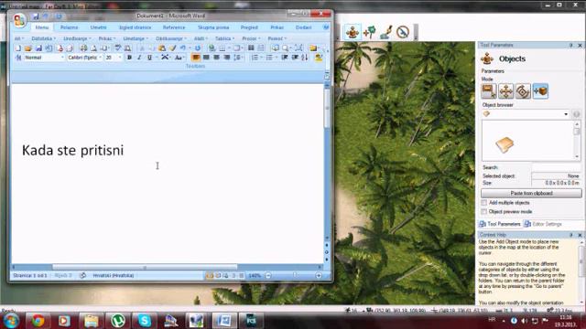
Task: Toggle Underline formatting in Word
Action: [x=149, y=58]
